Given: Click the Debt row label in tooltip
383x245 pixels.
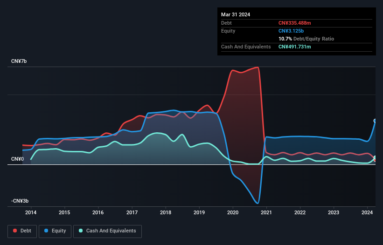Looking at the screenshot, I should pyautogui.click(x=226, y=23).
